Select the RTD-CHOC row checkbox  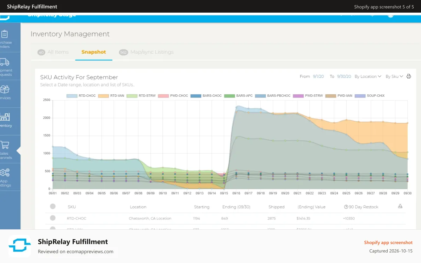coord(53,218)
